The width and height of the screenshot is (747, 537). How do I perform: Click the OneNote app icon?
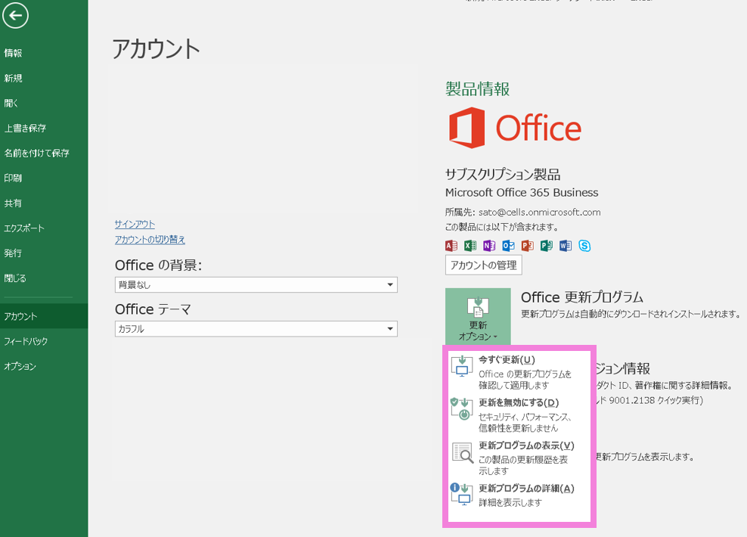(489, 246)
